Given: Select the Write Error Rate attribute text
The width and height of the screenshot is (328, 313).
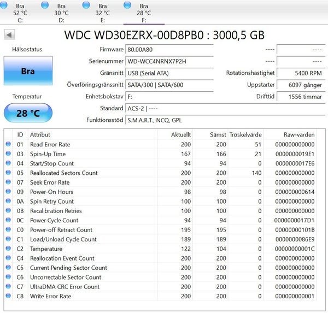Looking at the screenshot, I should [50, 296].
